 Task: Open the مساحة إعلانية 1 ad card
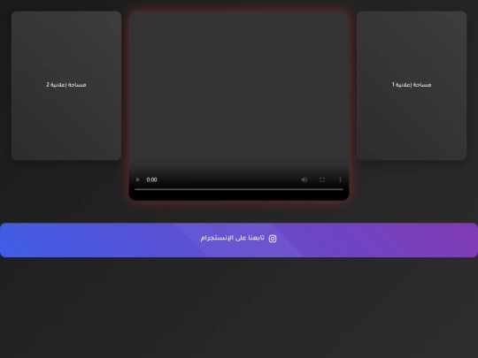point(412,86)
